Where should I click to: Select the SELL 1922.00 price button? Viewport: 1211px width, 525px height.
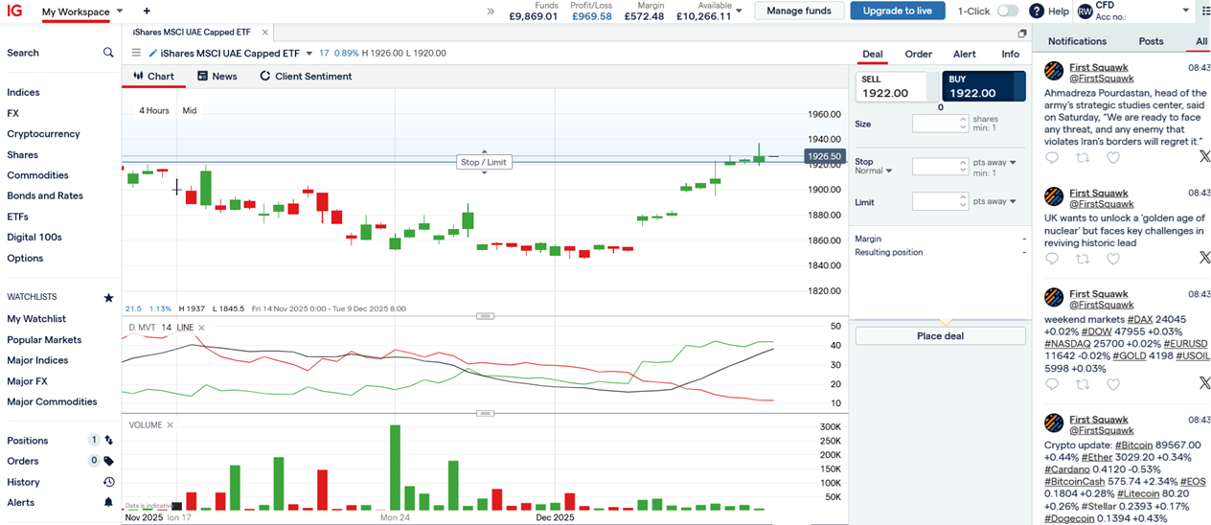[897, 86]
